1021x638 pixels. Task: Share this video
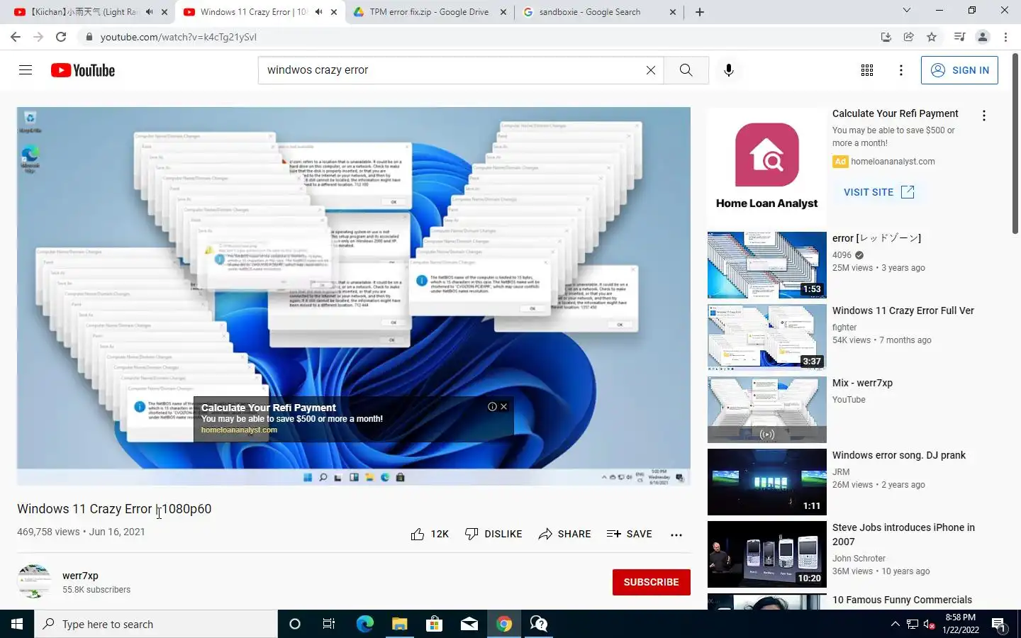coord(564,534)
